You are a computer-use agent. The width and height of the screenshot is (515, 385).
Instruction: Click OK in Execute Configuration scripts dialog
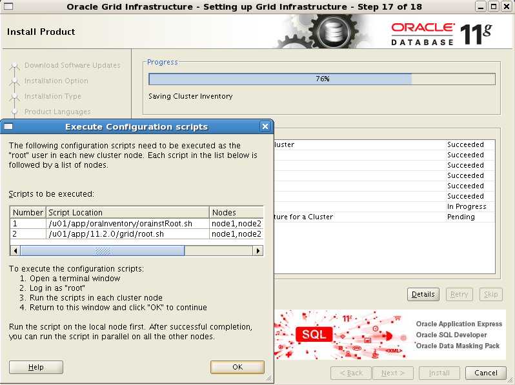click(x=237, y=367)
